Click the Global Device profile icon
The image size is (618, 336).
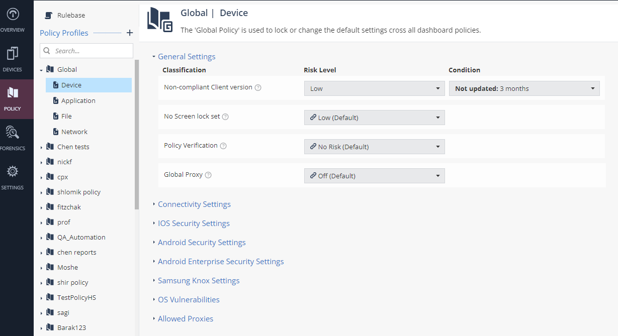pyautogui.click(x=55, y=85)
